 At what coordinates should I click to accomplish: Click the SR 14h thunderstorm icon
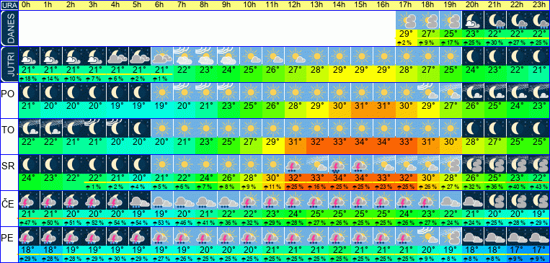pos(340,164)
